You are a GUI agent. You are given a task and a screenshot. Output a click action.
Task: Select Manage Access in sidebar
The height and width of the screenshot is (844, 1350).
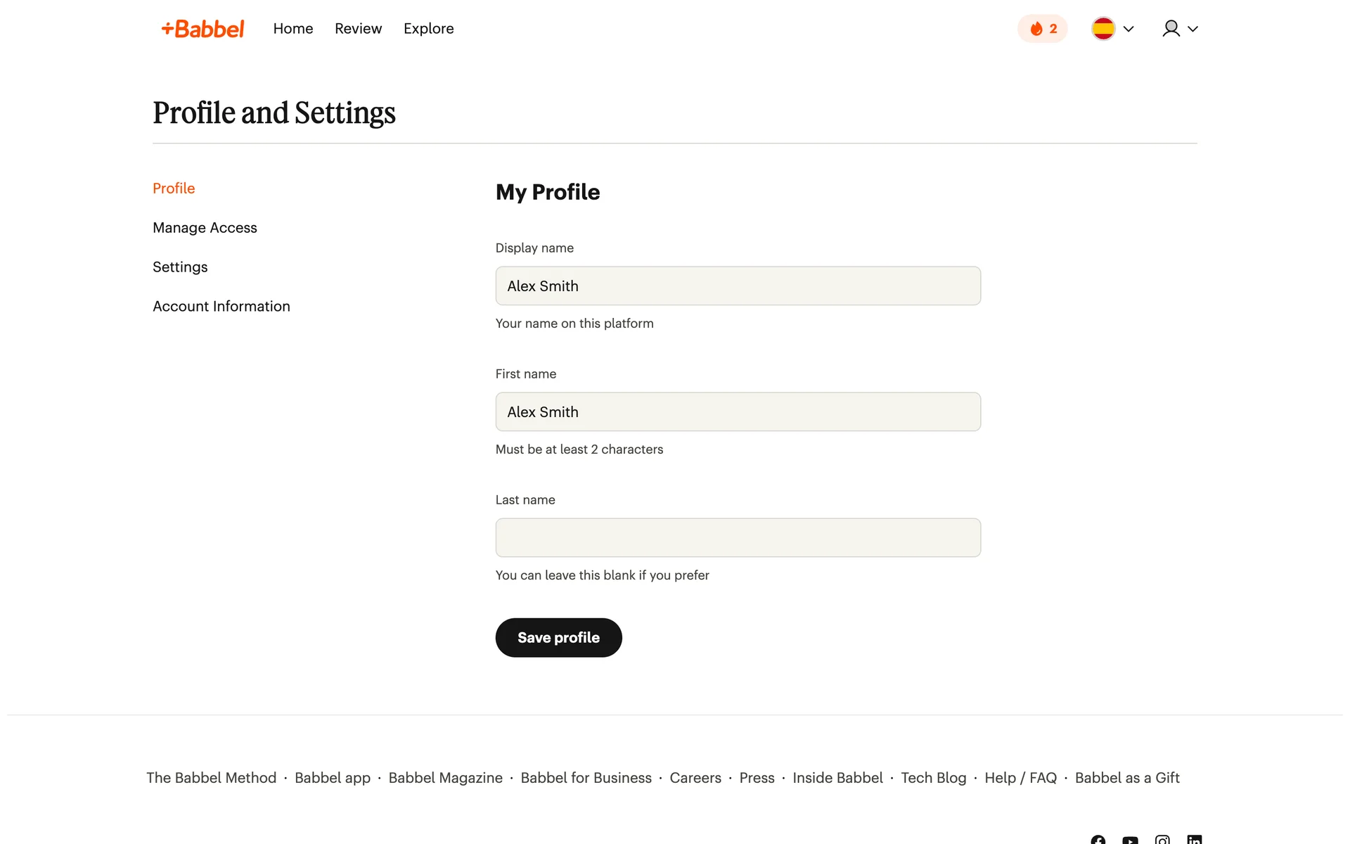(x=205, y=228)
